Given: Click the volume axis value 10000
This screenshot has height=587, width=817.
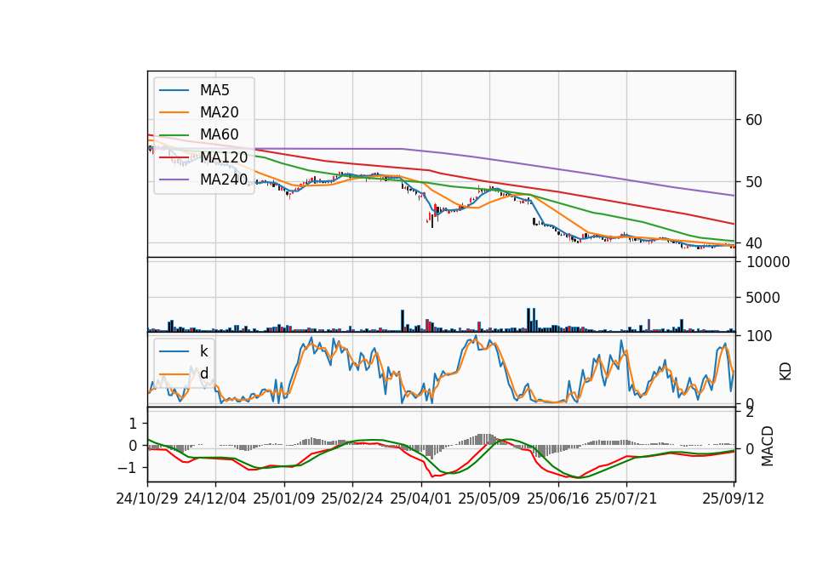Looking at the screenshot, I should pos(768,262).
